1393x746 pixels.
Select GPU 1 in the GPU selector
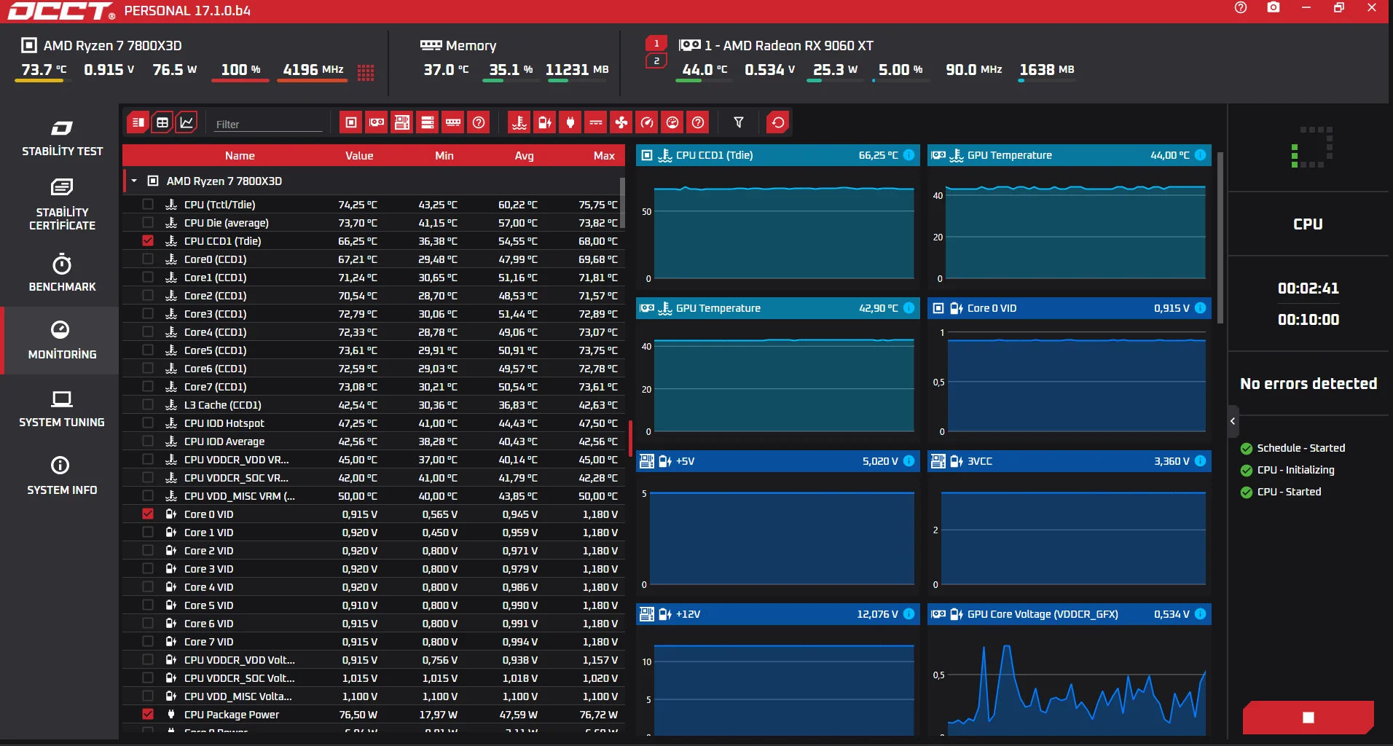pos(656,44)
